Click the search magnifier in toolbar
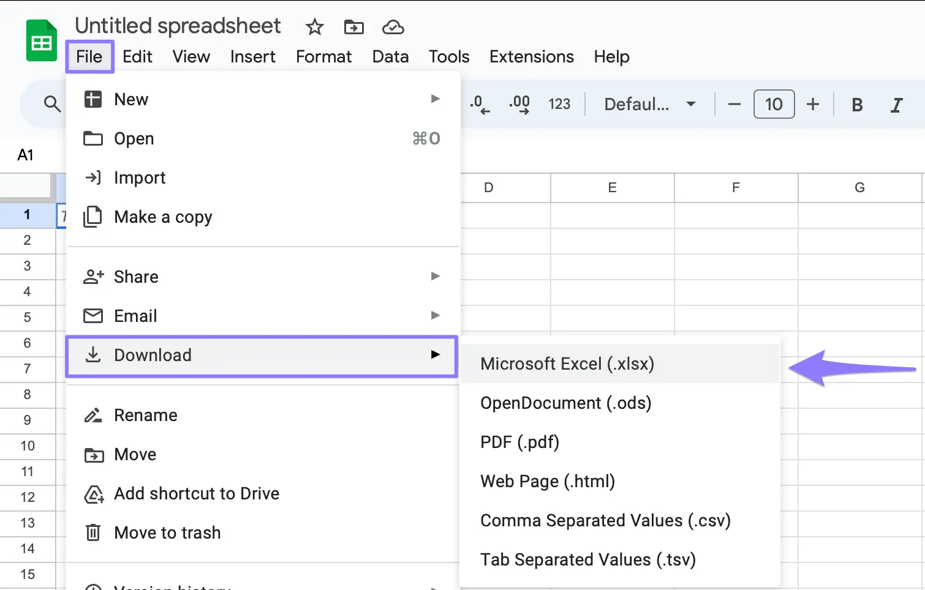This screenshot has height=590, width=925. click(x=52, y=104)
